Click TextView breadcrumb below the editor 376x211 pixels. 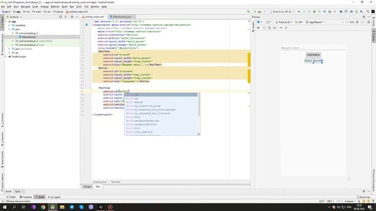click(x=116, y=182)
